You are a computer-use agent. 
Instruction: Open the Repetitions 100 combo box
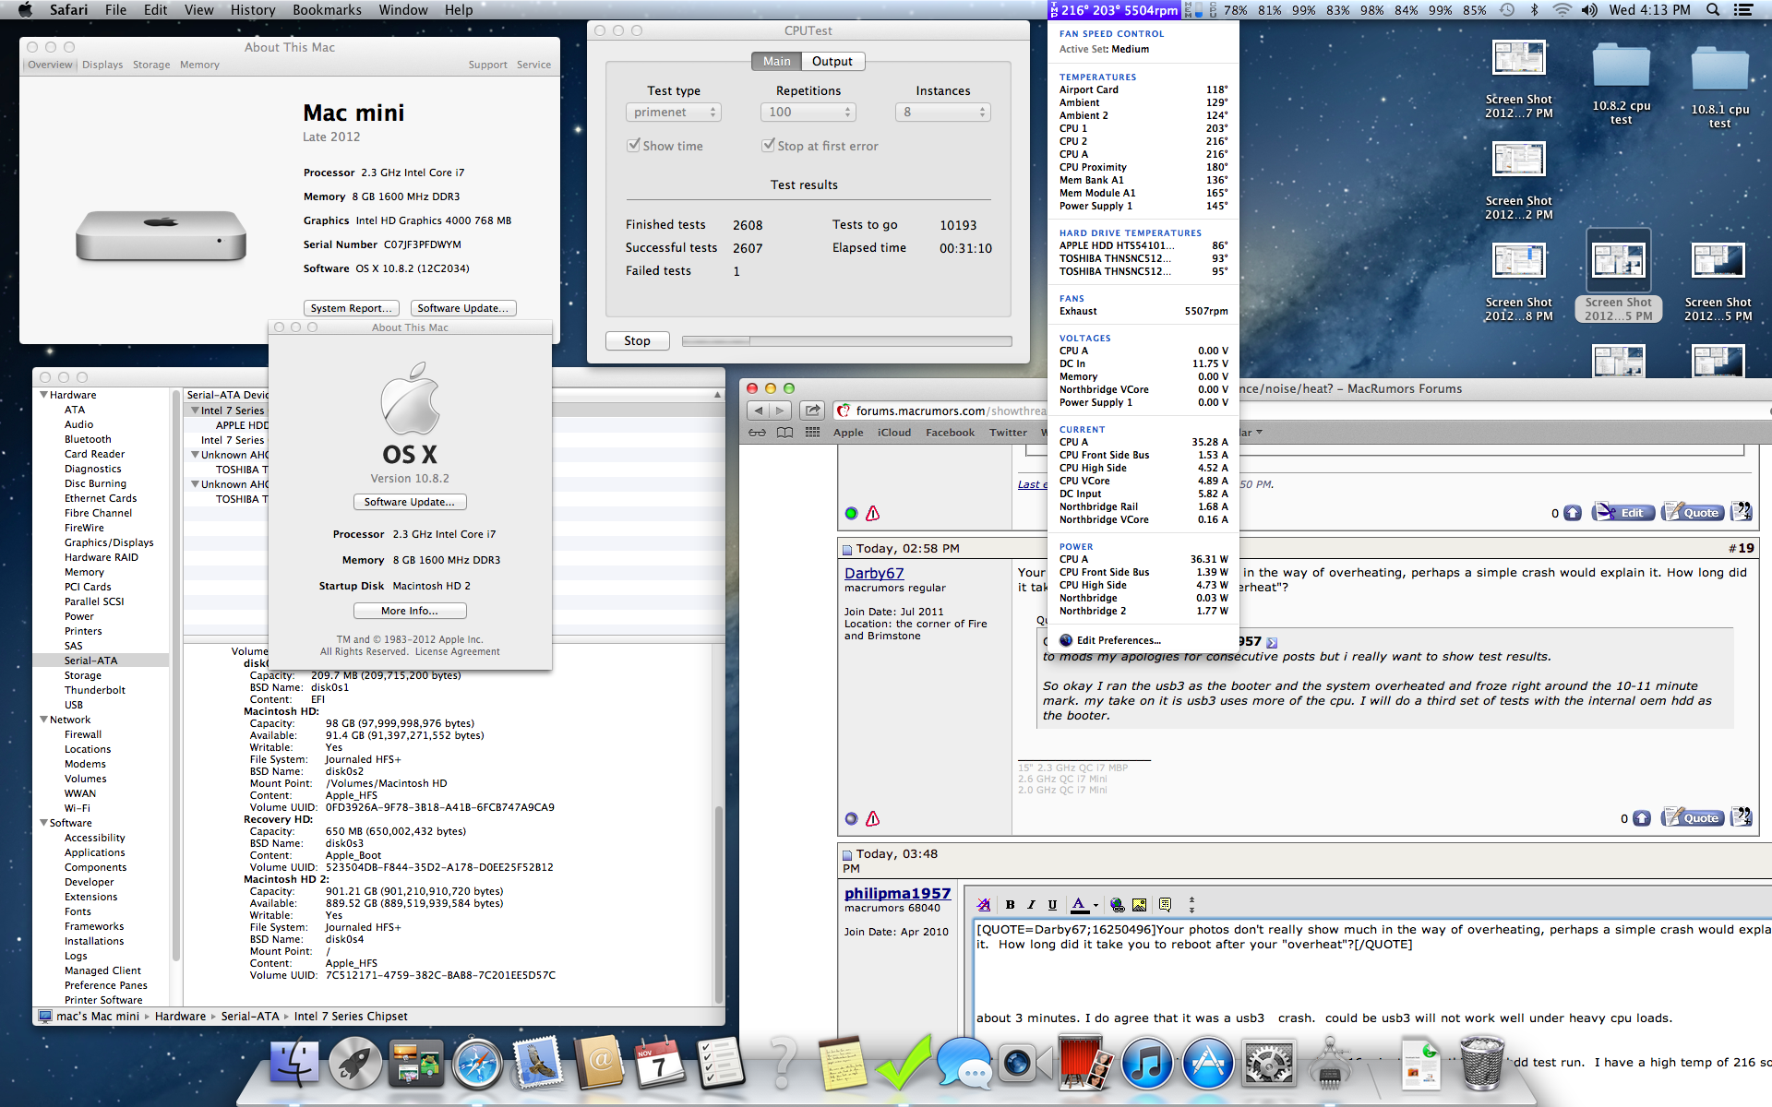point(808,112)
